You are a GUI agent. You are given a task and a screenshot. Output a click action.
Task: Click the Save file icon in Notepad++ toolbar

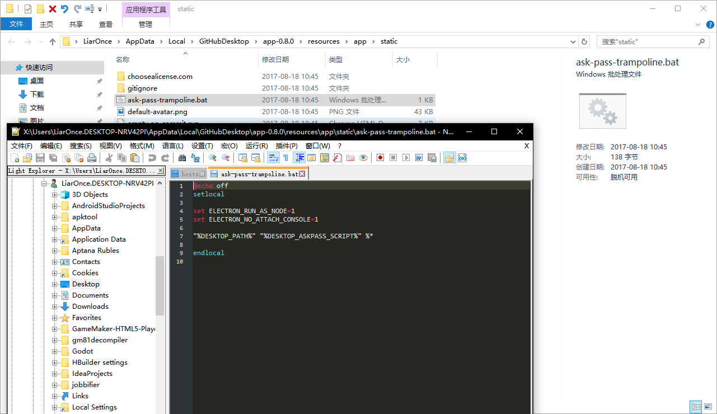tap(40, 158)
